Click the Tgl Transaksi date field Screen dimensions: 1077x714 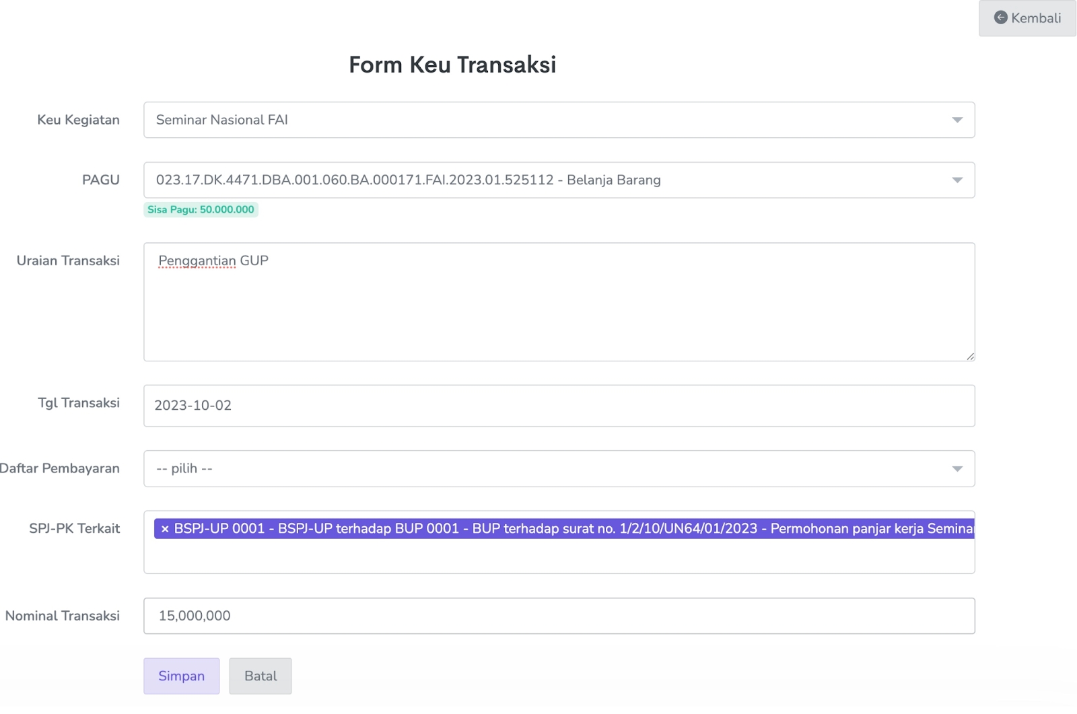pyautogui.click(x=559, y=406)
